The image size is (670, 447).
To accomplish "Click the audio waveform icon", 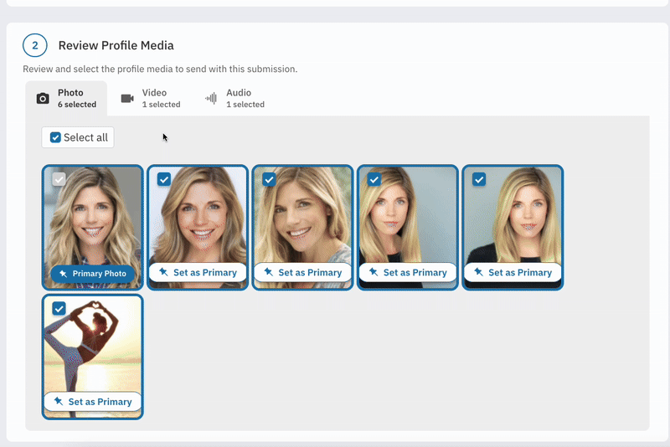I will 211,99.
